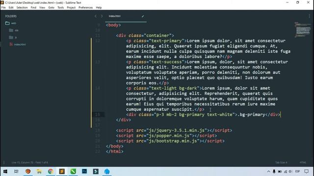Open the Goto menu
The width and height of the screenshot is (314, 176).
(x=51, y=8)
